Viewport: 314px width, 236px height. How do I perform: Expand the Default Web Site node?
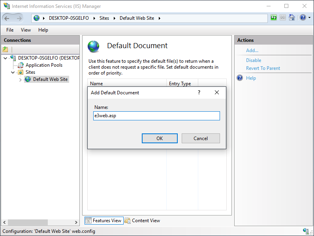(x=21, y=80)
